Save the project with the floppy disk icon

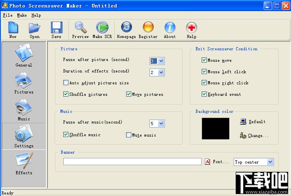click(57, 27)
